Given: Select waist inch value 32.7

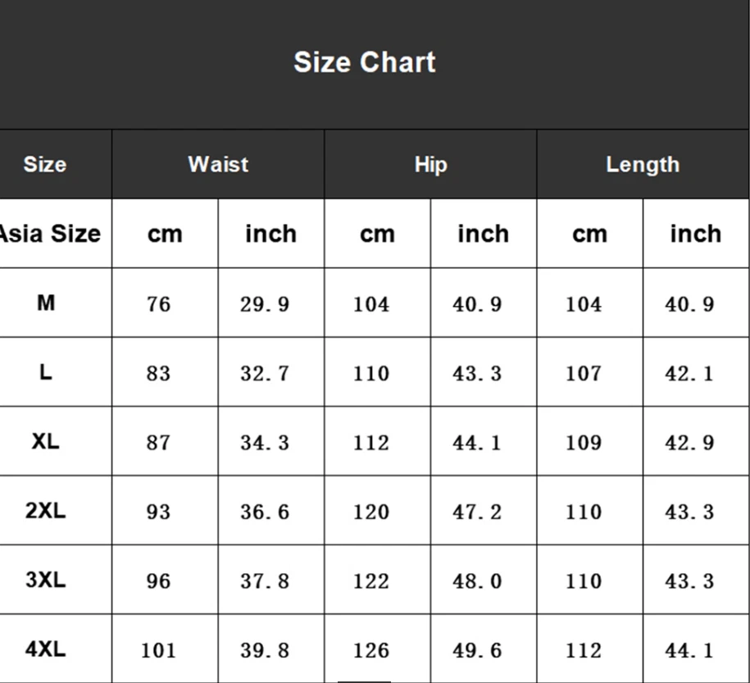Looking at the screenshot, I should pos(265,374).
